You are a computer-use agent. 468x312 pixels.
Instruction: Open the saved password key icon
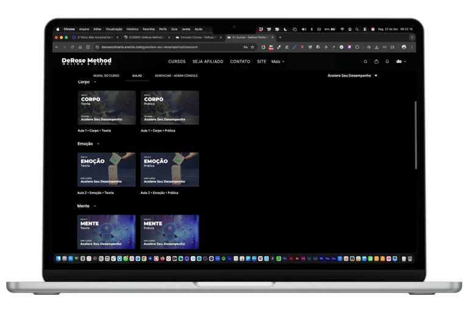246,47
